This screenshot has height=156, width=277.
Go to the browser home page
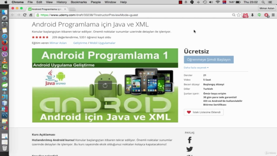pos(31,15)
